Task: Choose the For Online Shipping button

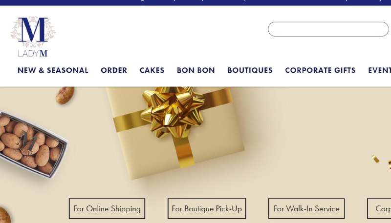Action: tap(107, 208)
